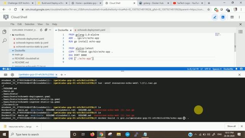Viewport: 245px width, 138px height.
Task: Close the editor pane with X
Action: coord(240,24)
